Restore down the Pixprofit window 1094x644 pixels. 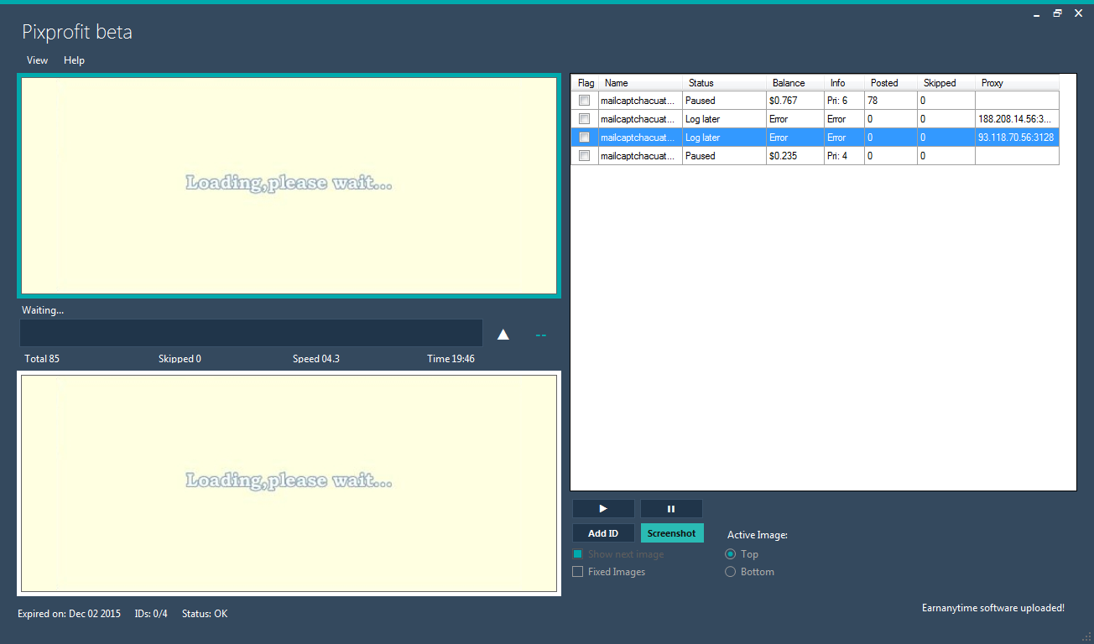coord(1057,13)
